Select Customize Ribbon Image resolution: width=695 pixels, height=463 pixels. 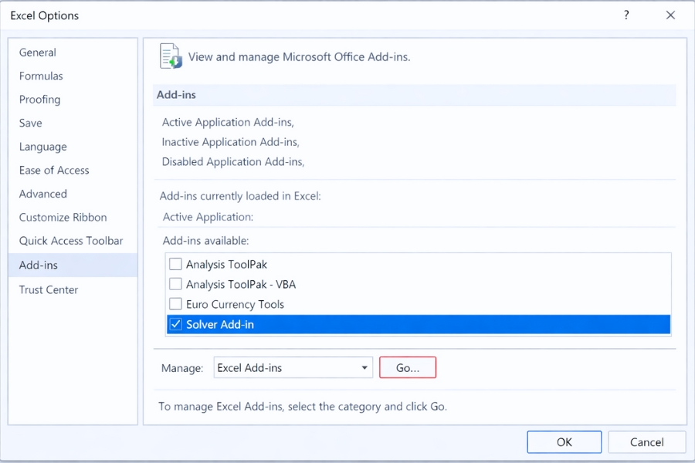point(63,217)
